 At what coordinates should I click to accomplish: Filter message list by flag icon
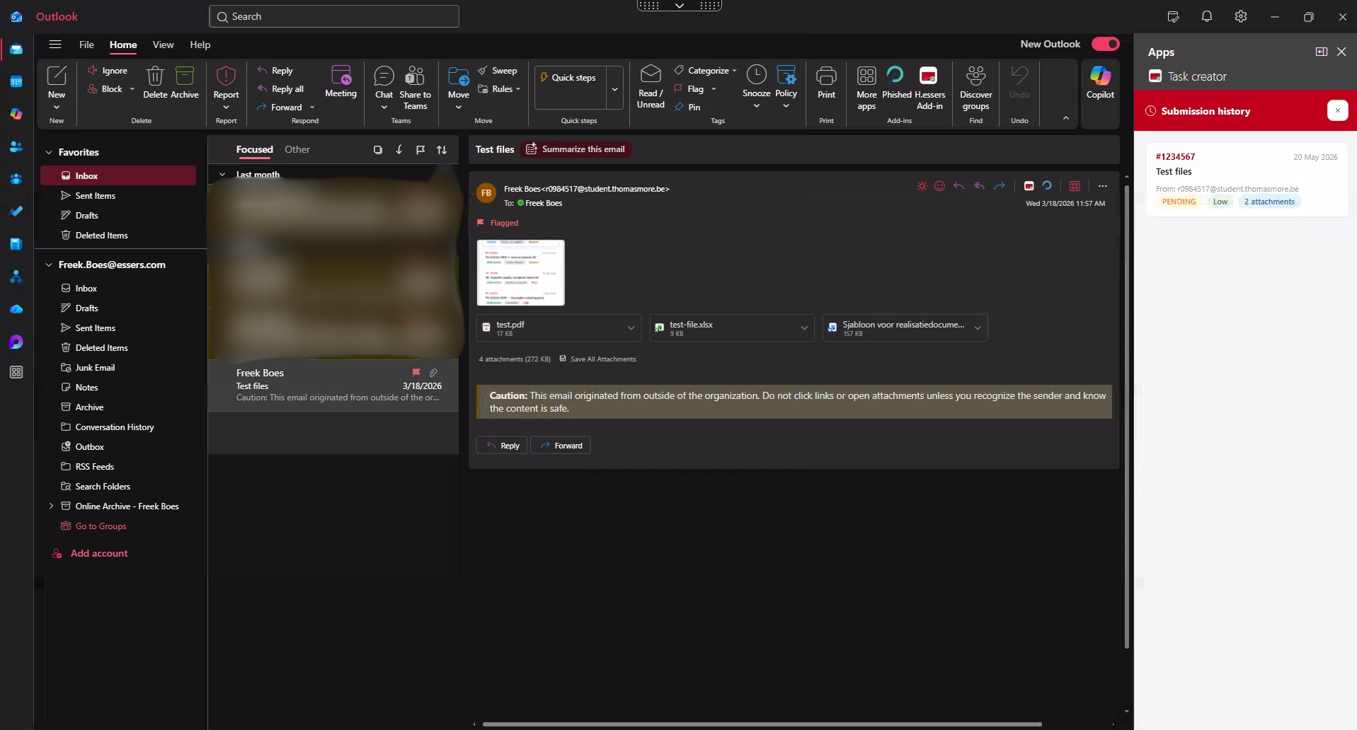[x=420, y=149]
